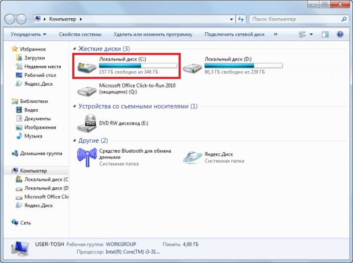Select Локальный диск (D in sidebar tree

(42, 188)
